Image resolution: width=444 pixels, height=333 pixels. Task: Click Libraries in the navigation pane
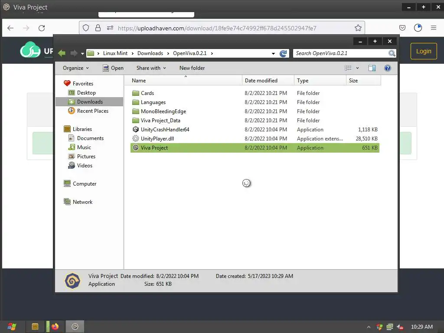coord(78,129)
